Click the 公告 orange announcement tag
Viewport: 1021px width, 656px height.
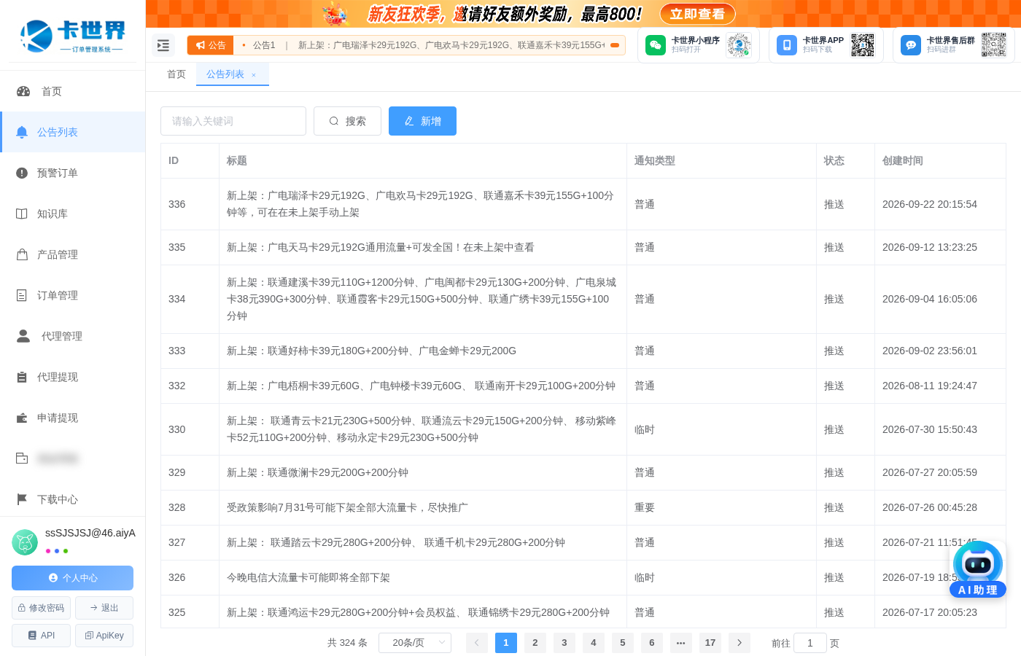211,45
